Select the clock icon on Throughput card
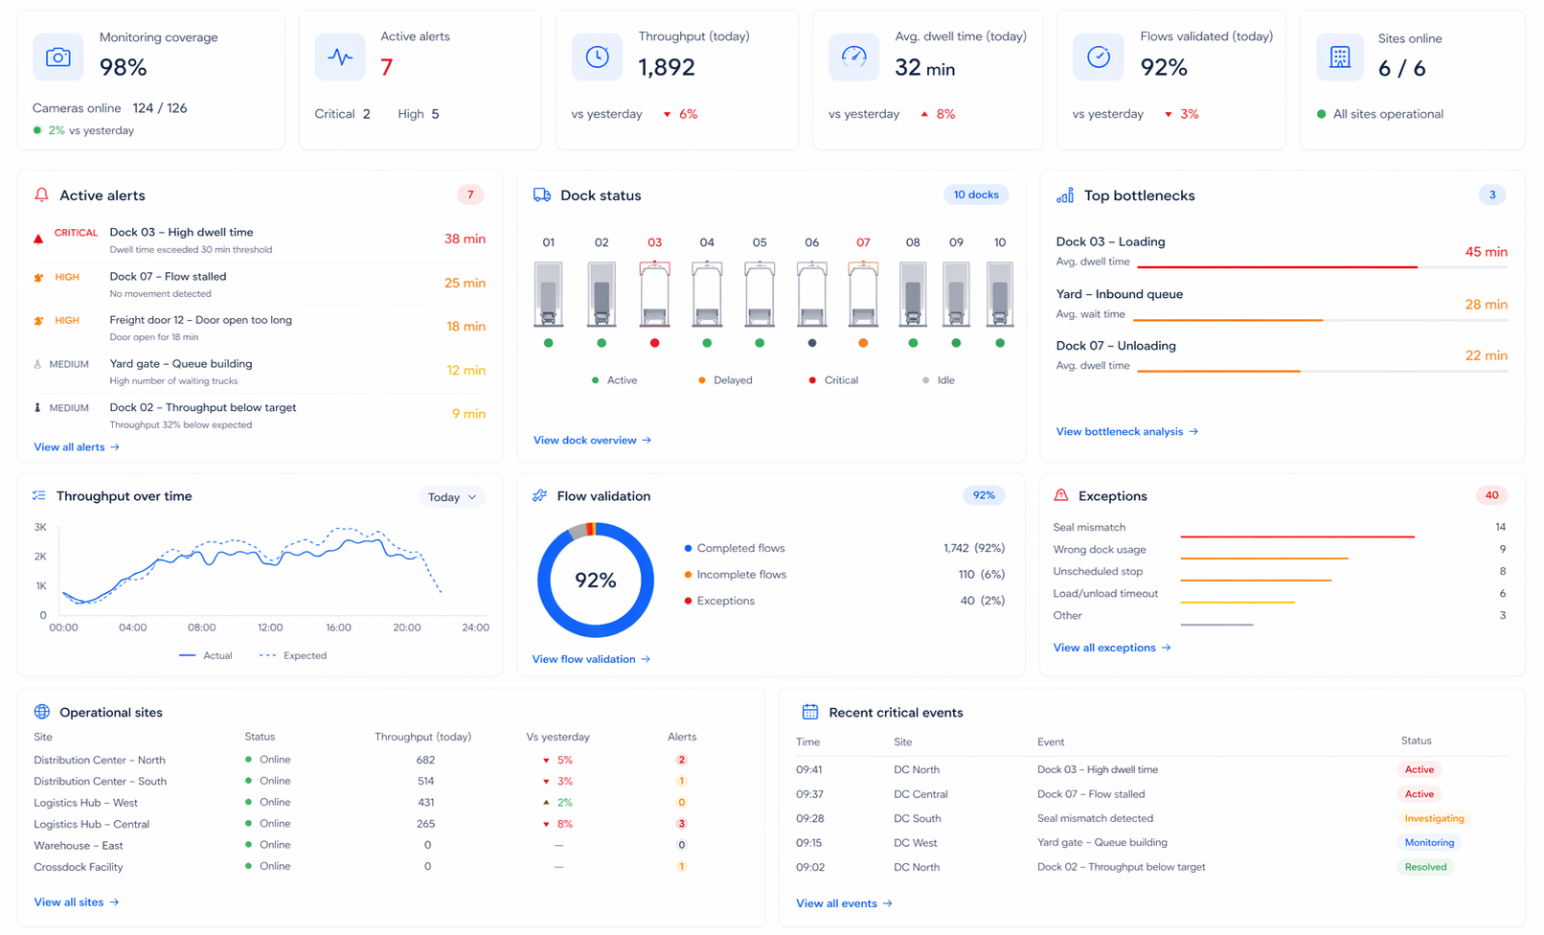1544x935 pixels. coord(597,57)
